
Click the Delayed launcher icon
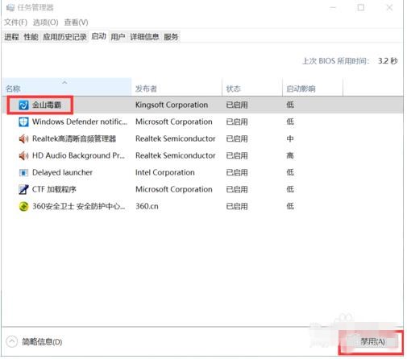(23, 172)
